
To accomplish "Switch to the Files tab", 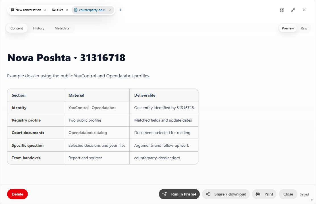I will pyautogui.click(x=60, y=10).
